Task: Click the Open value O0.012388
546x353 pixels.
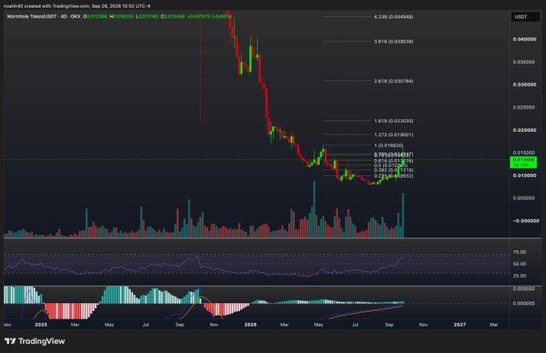Action: coord(95,16)
